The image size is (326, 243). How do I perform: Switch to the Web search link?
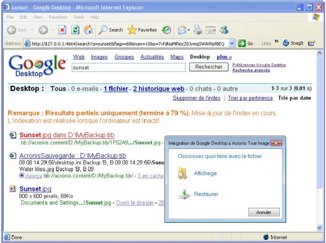coord(79,57)
